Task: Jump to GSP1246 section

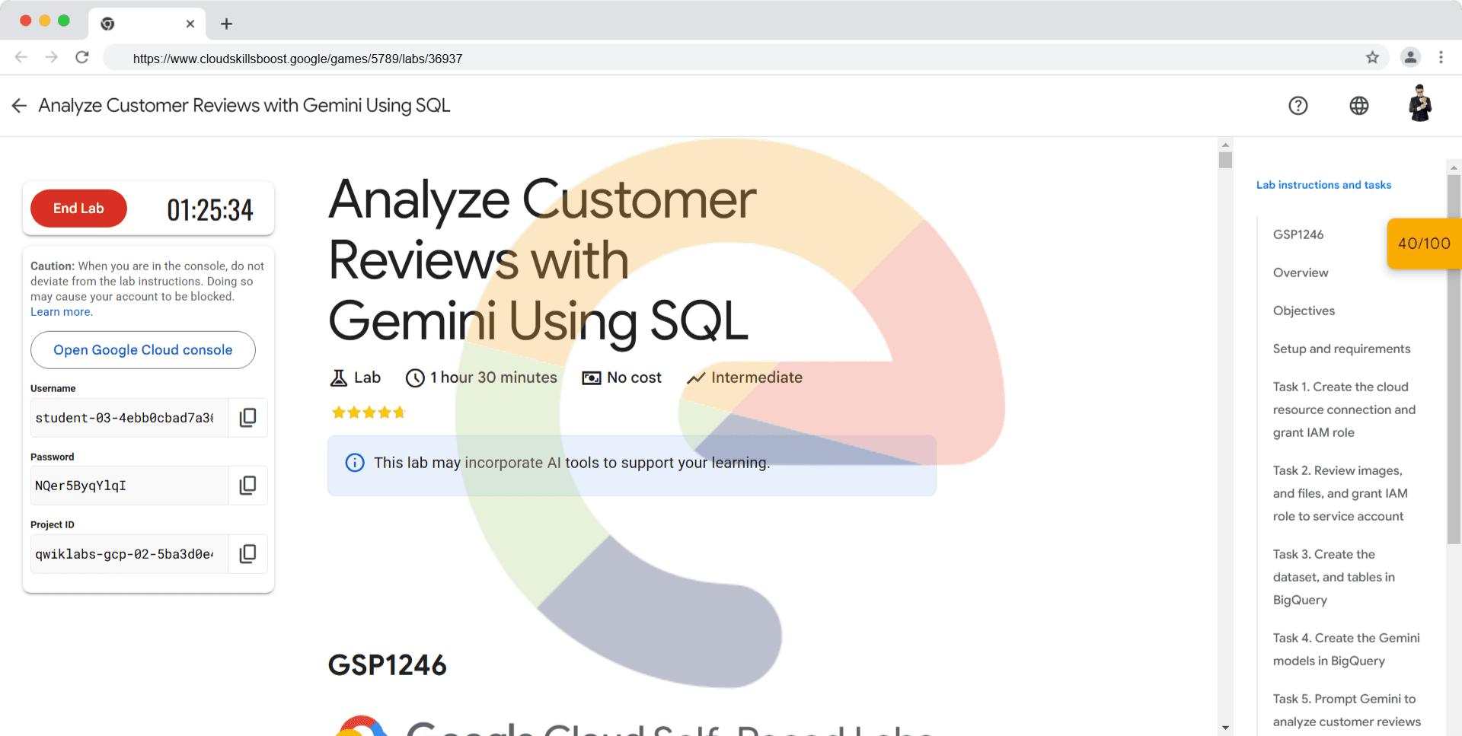Action: [x=1298, y=234]
